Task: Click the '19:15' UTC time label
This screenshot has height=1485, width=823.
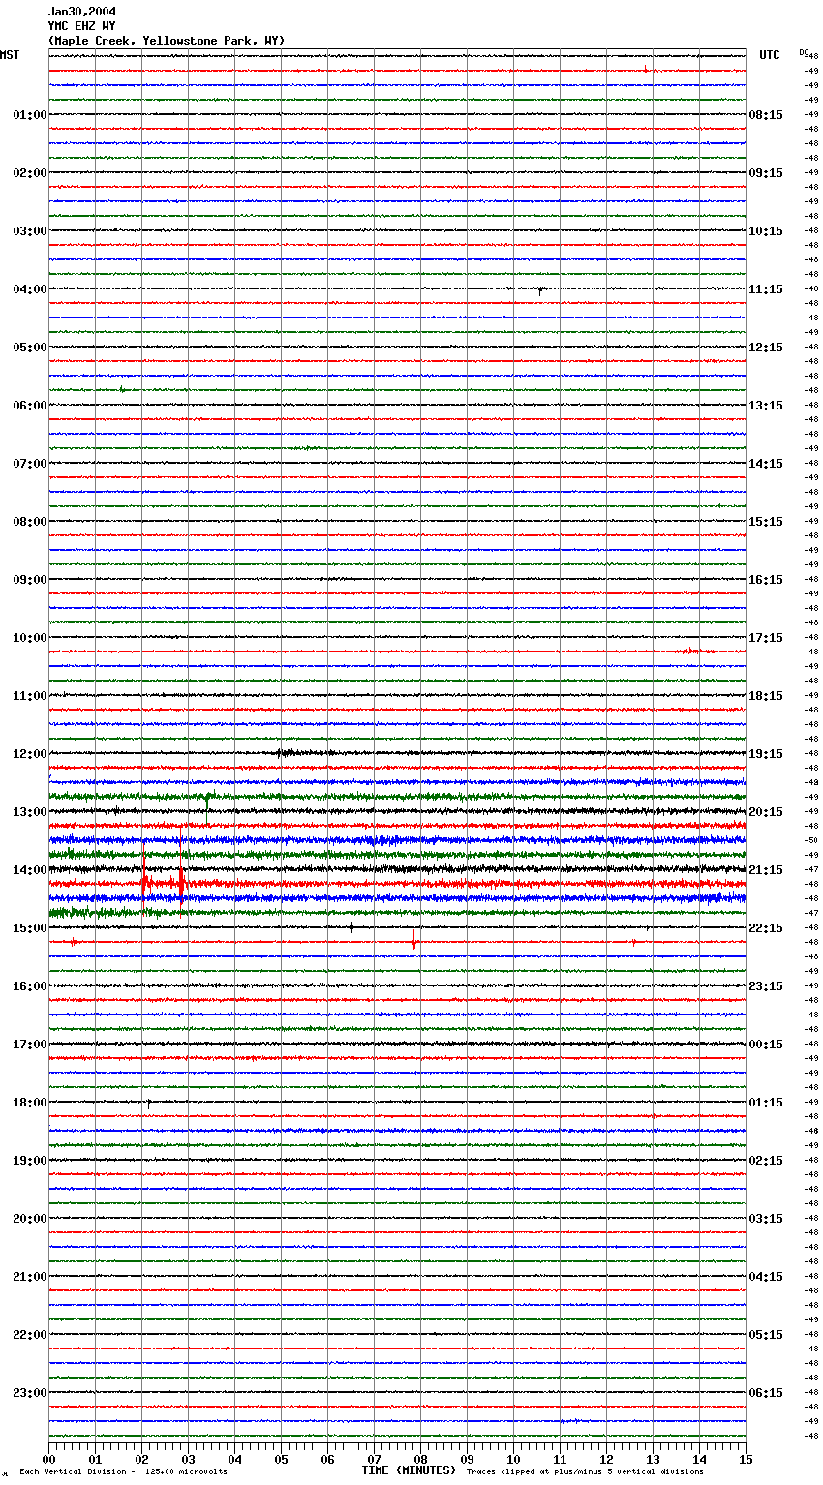Action: [766, 754]
